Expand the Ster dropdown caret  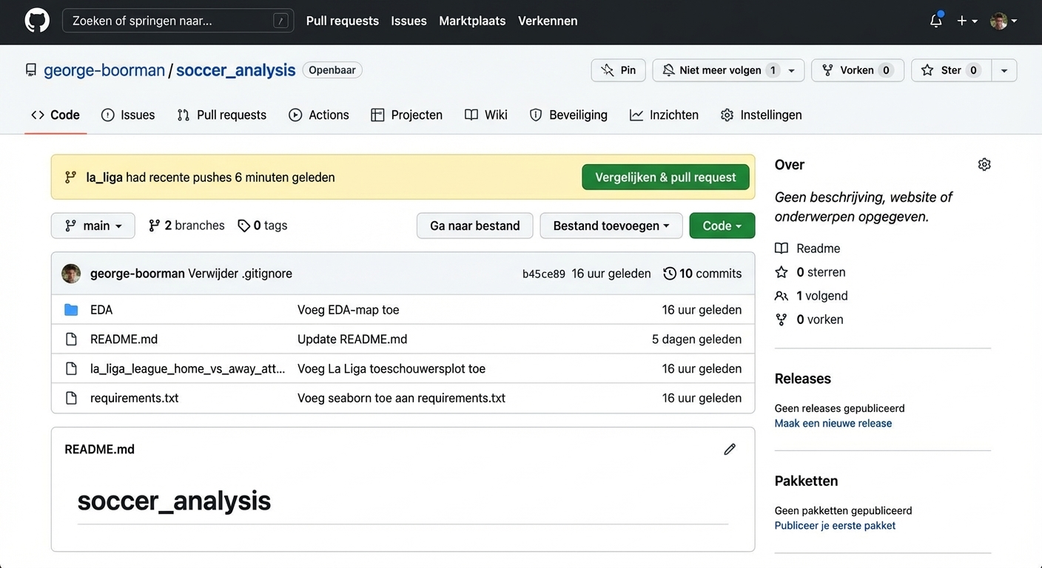tap(1004, 70)
